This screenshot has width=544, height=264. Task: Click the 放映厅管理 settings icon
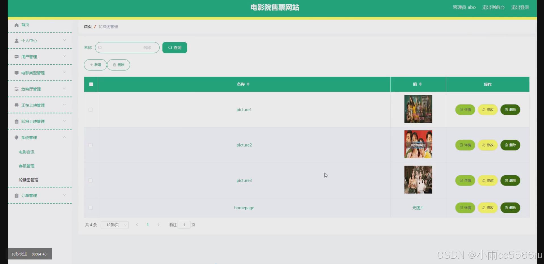pyautogui.click(x=16, y=89)
